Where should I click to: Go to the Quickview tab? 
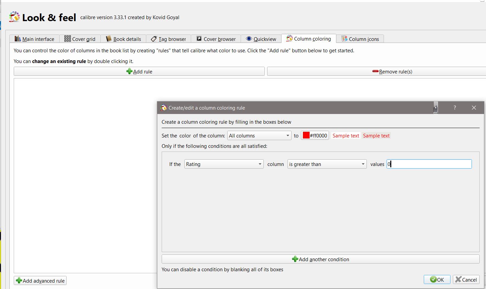coord(261,39)
